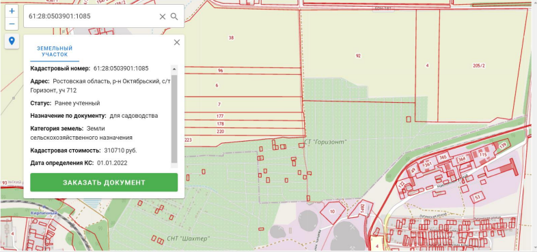This screenshot has height=252, width=537.
Task: Select parcel 53 on the map
Action: click(478, 197)
